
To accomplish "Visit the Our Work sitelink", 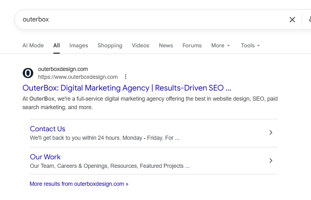I will tap(45, 157).
